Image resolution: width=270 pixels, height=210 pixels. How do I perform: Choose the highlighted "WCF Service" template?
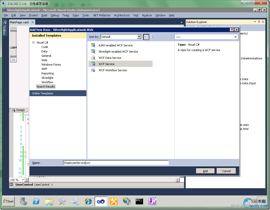pos(120,64)
